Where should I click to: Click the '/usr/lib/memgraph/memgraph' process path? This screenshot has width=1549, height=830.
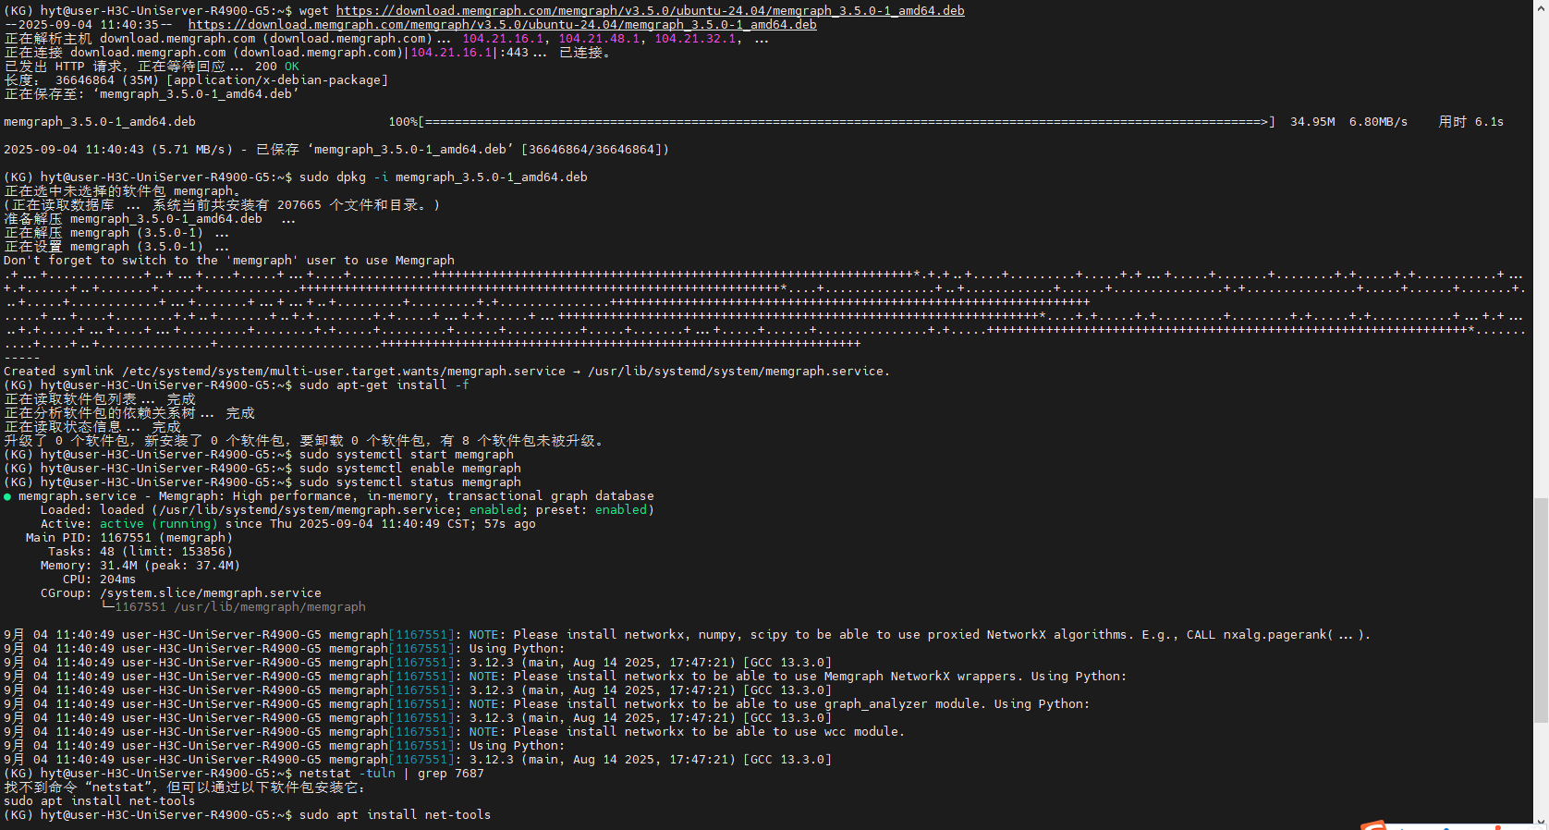point(269,607)
